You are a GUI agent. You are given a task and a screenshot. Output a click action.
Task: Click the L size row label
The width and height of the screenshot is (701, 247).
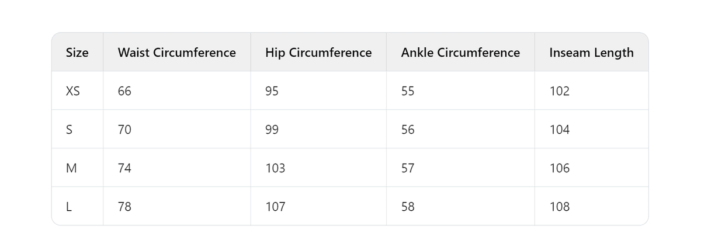(69, 207)
